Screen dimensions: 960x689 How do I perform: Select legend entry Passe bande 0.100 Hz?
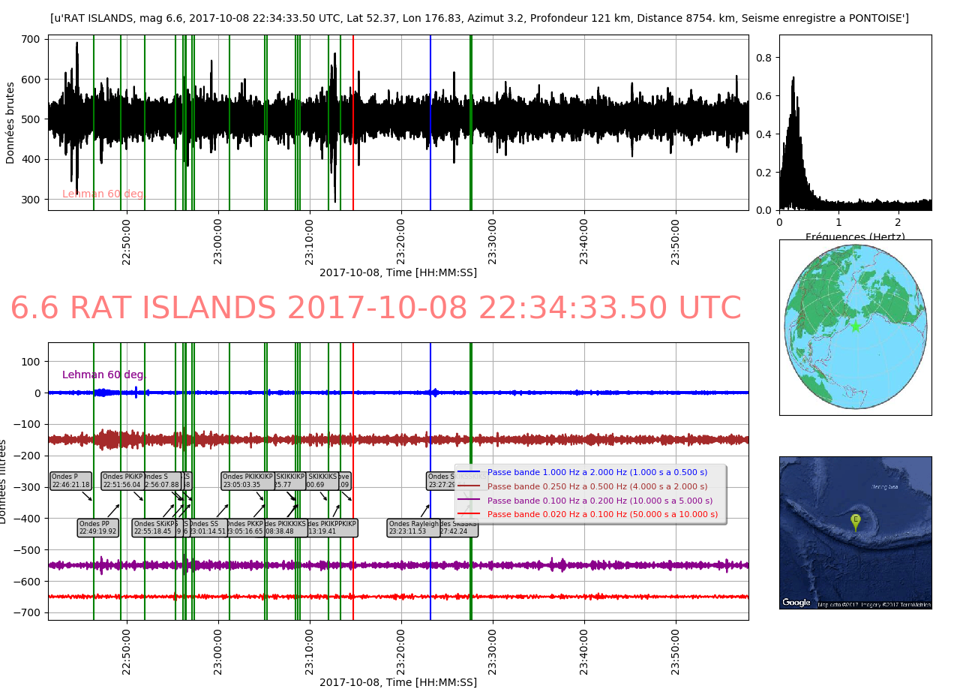600,501
